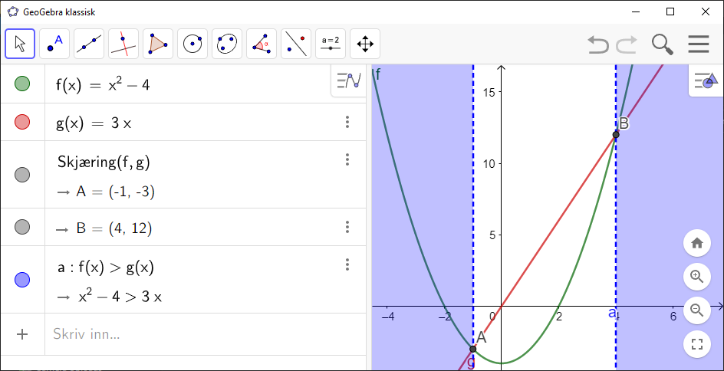
Task: Select the Move arrow tool
Action: (20, 44)
